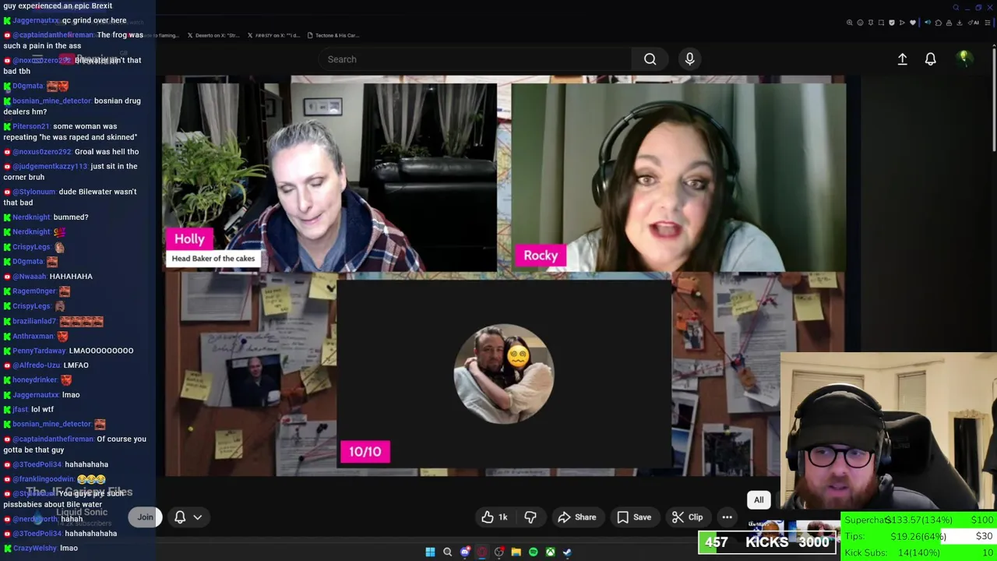Click chat username 'Piterson21'

[x=31, y=126]
